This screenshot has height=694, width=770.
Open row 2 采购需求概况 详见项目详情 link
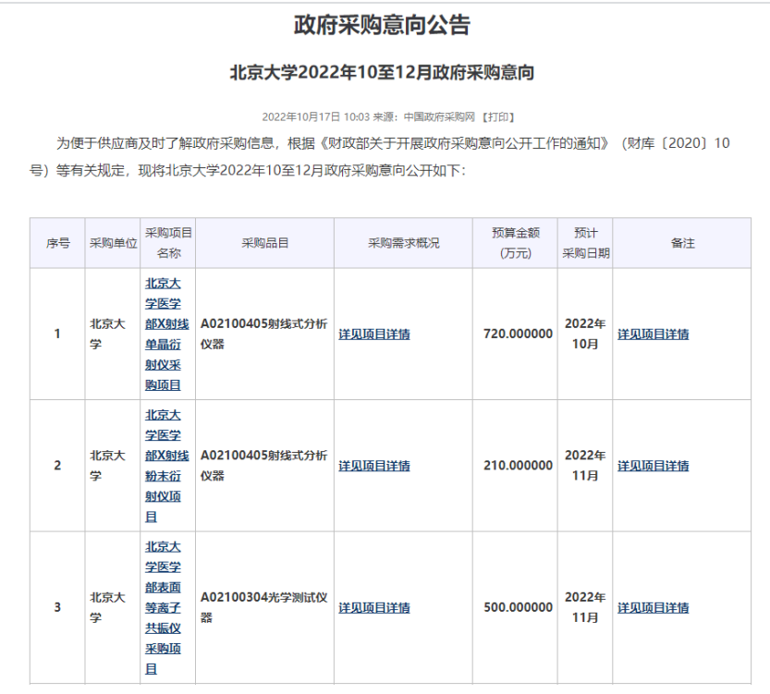coord(374,466)
